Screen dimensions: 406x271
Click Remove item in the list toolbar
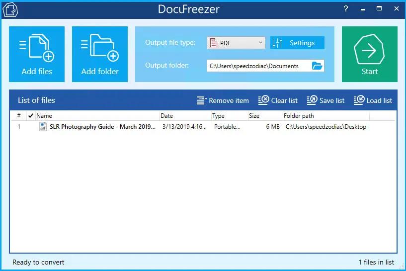223,100
